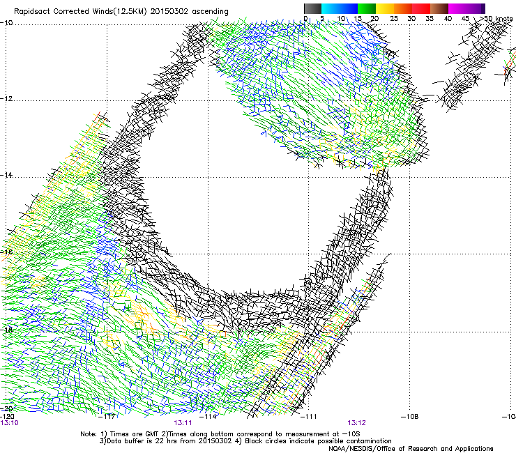Click the cyan segment of the speed colorbar
The image size is (516, 453).
pyautogui.click(x=330, y=8)
